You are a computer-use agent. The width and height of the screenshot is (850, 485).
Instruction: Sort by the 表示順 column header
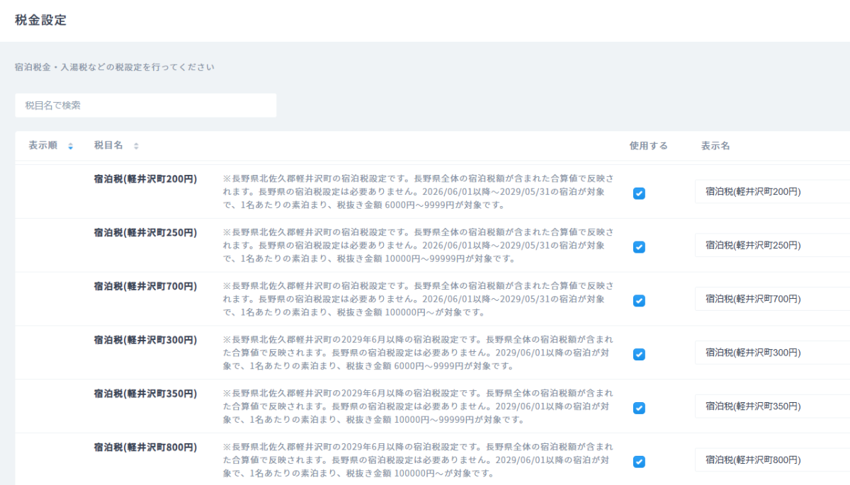tap(42, 145)
